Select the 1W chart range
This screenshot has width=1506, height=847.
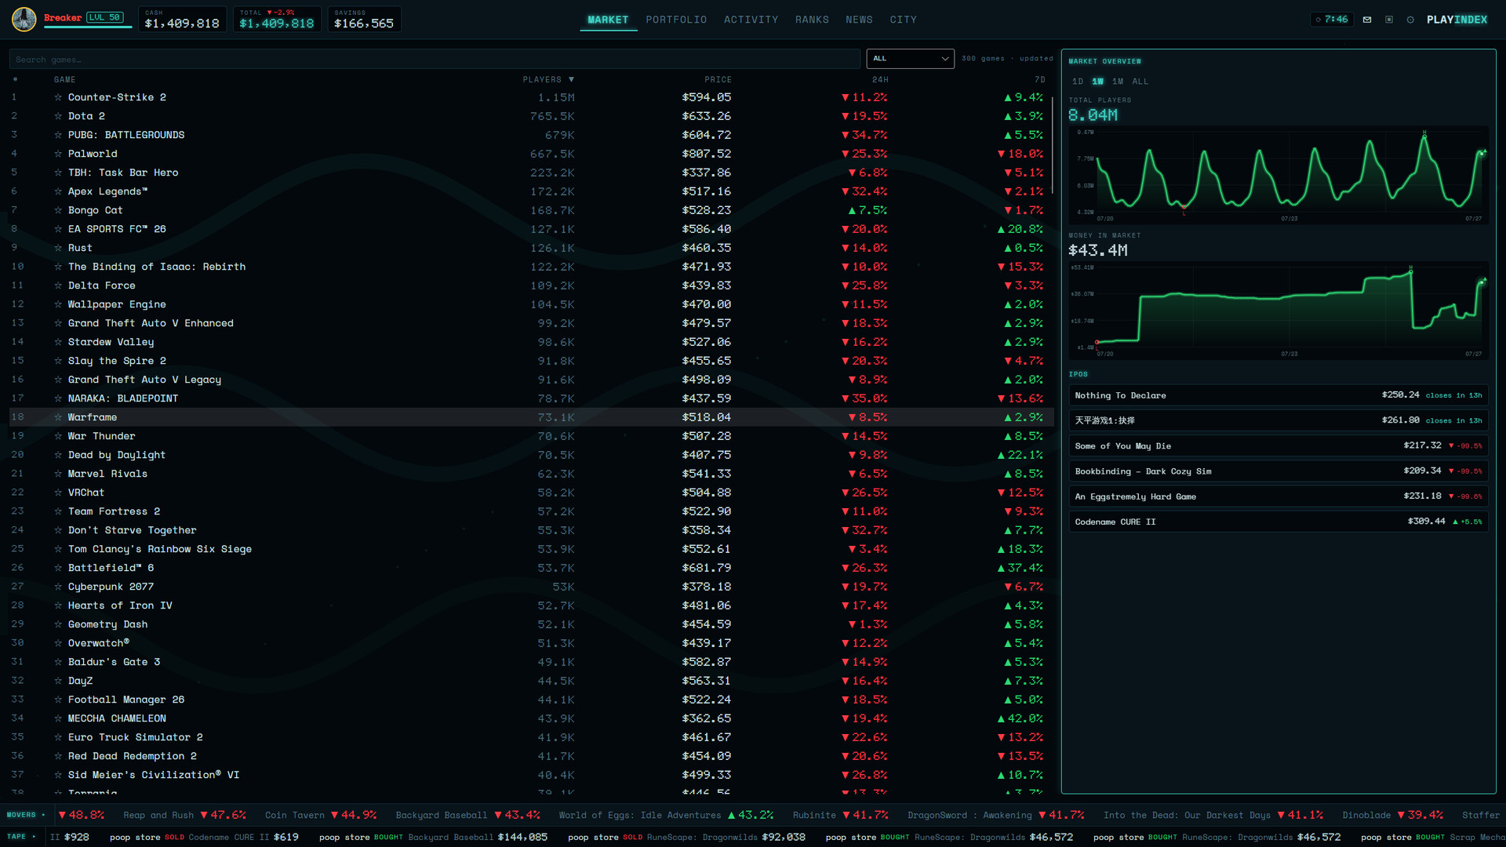tap(1097, 82)
